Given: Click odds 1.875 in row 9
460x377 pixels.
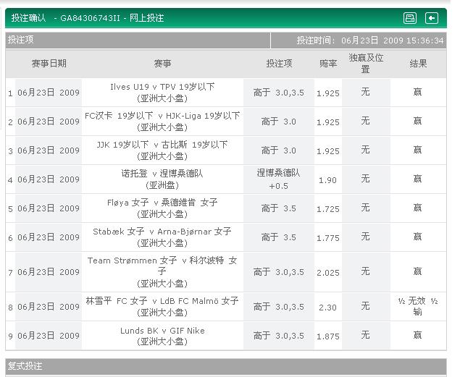Looking at the screenshot, I should [327, 336].
